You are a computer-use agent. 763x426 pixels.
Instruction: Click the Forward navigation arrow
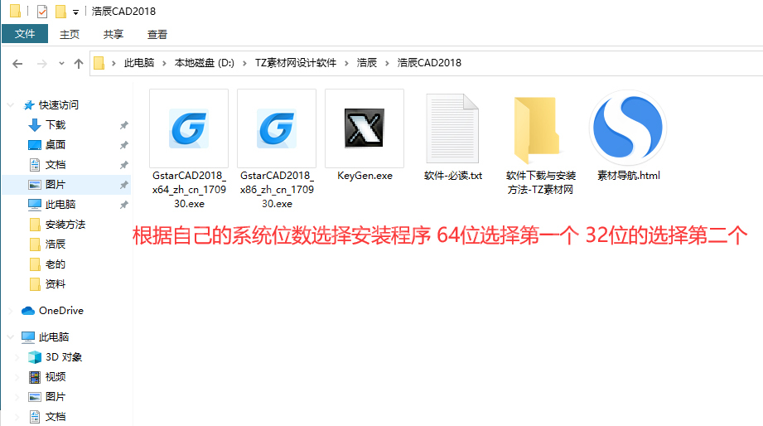click(42, 63)
